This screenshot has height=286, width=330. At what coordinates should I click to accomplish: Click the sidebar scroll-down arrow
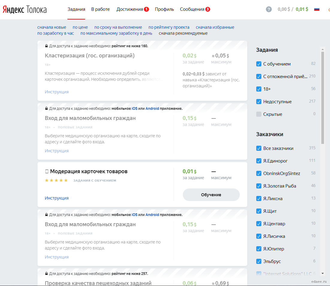323,273
